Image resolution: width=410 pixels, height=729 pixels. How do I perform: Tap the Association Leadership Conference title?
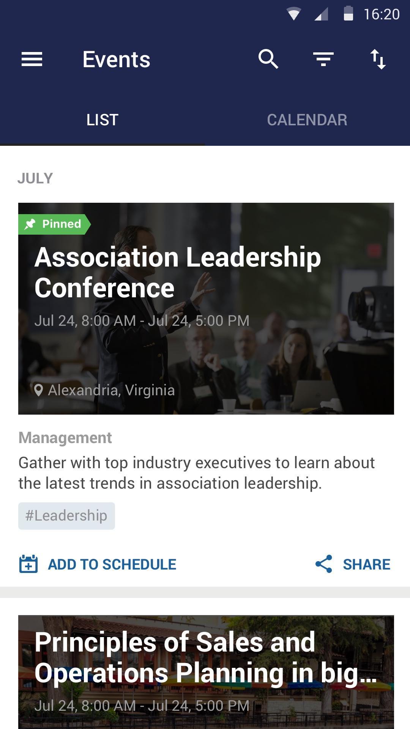coord(178,272)
